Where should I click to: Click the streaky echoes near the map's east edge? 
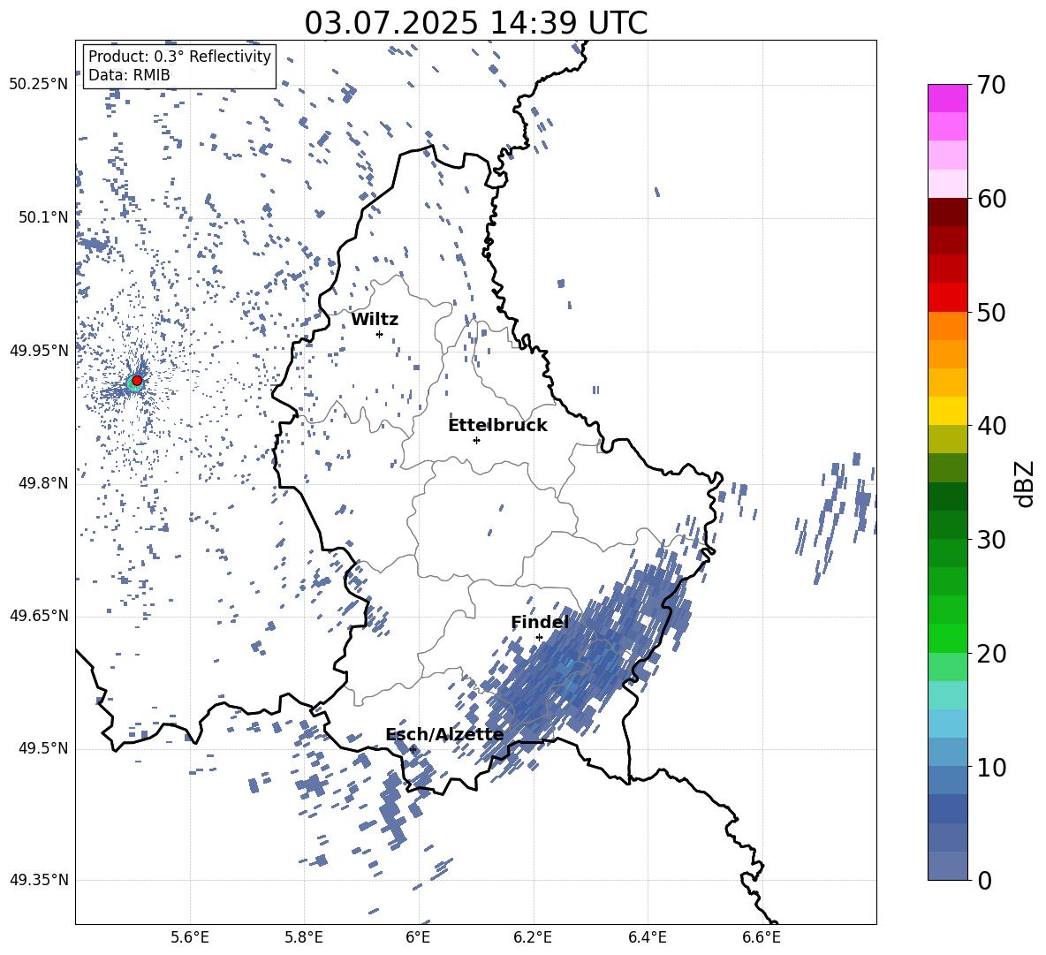click(838, 517)
